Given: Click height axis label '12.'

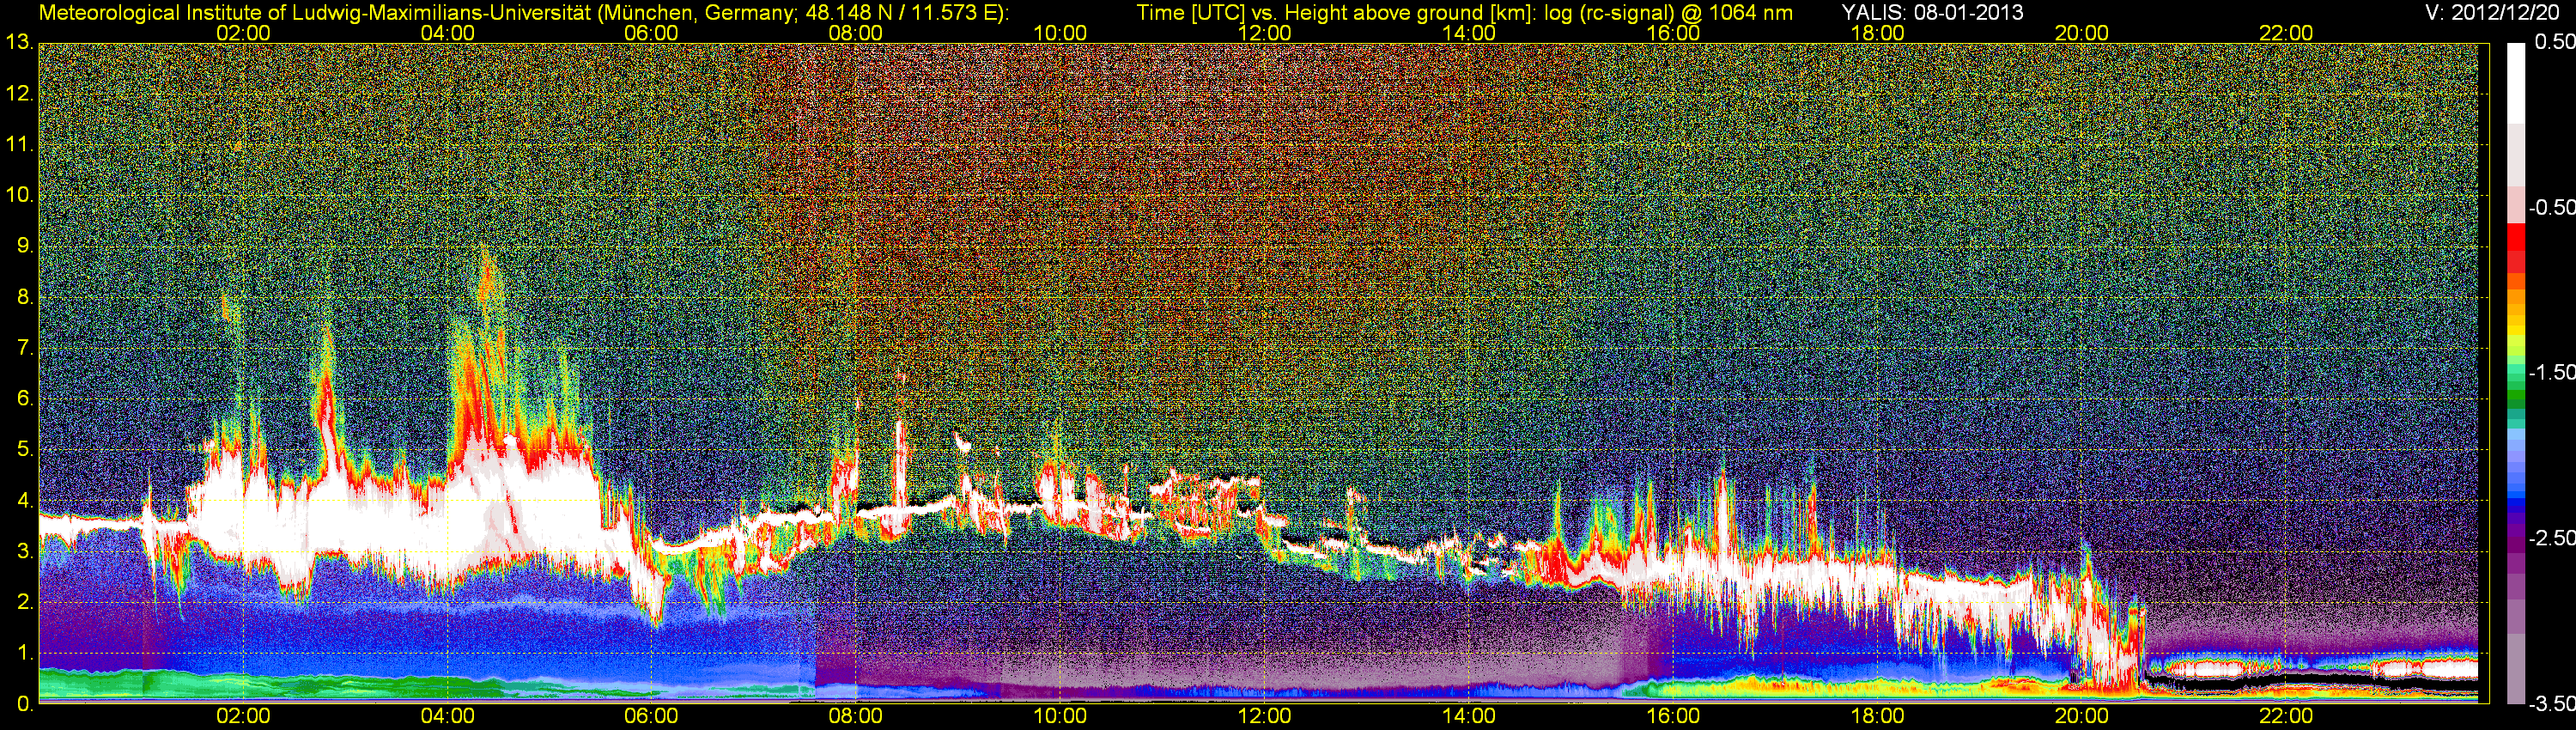Looking at the screenshot, I should coord(19,94).
